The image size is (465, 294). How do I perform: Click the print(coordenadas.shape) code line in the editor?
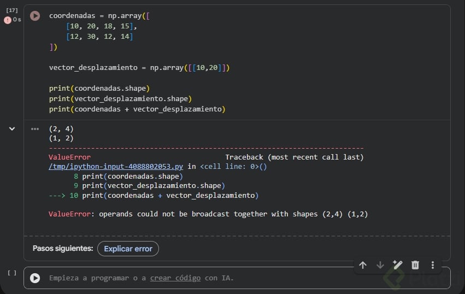99,88
